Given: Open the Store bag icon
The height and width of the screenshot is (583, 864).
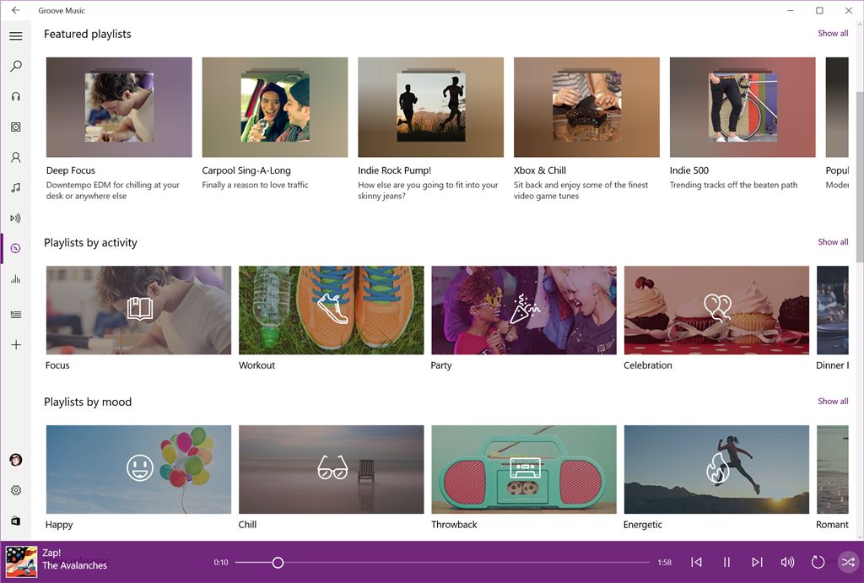Looking at the screenshot, I should (16, 521).
